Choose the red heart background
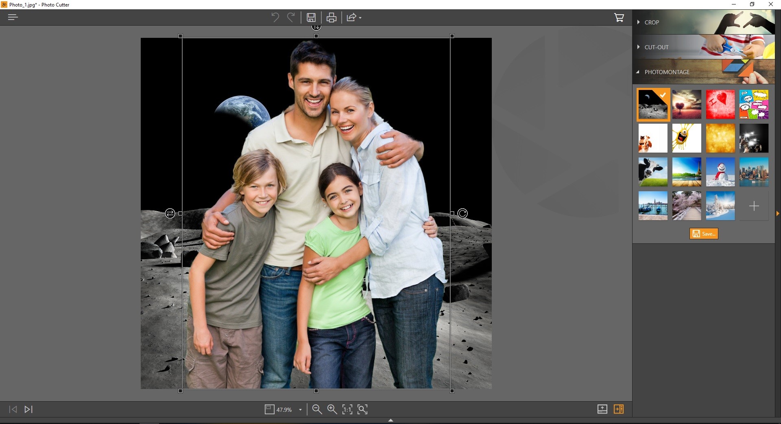Image resolution: width=781 pixels, height=424 pixels. pyautogui.click(x=720, y=105)
